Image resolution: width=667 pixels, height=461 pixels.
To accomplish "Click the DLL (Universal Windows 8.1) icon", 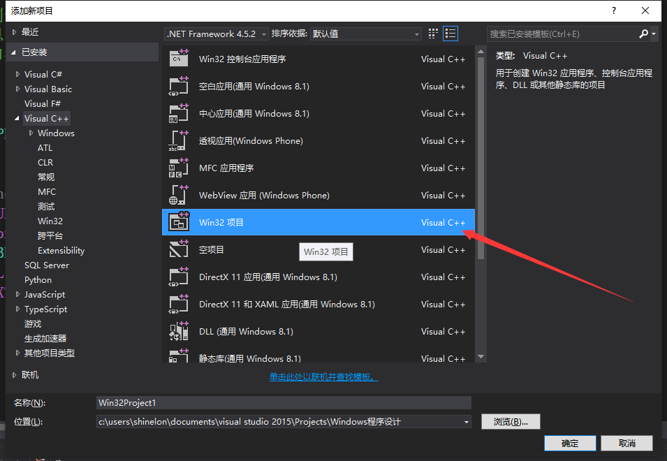I will click(x=179, y=331).
